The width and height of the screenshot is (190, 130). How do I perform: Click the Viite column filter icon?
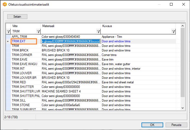pos(38,32)
